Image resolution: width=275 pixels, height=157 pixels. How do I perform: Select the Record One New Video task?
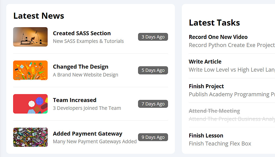click(x=218, y=37)
